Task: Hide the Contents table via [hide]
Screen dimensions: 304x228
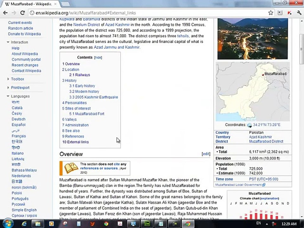Action: tap(98, 57)
